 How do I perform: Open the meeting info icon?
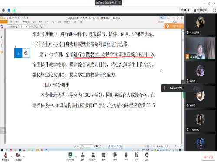(3, 10)
